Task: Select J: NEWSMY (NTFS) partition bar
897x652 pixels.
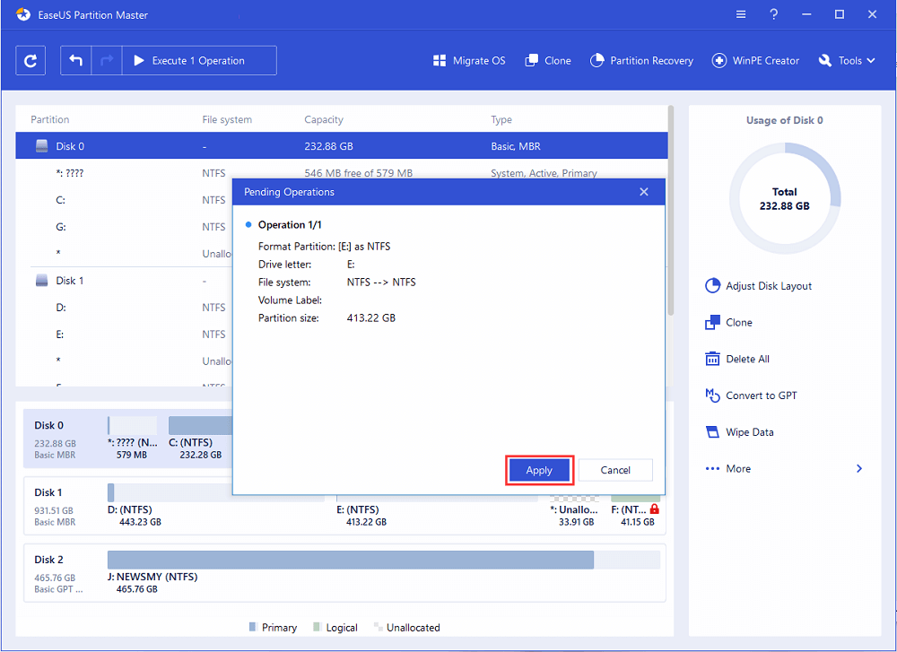Action: tap(383, 560)
